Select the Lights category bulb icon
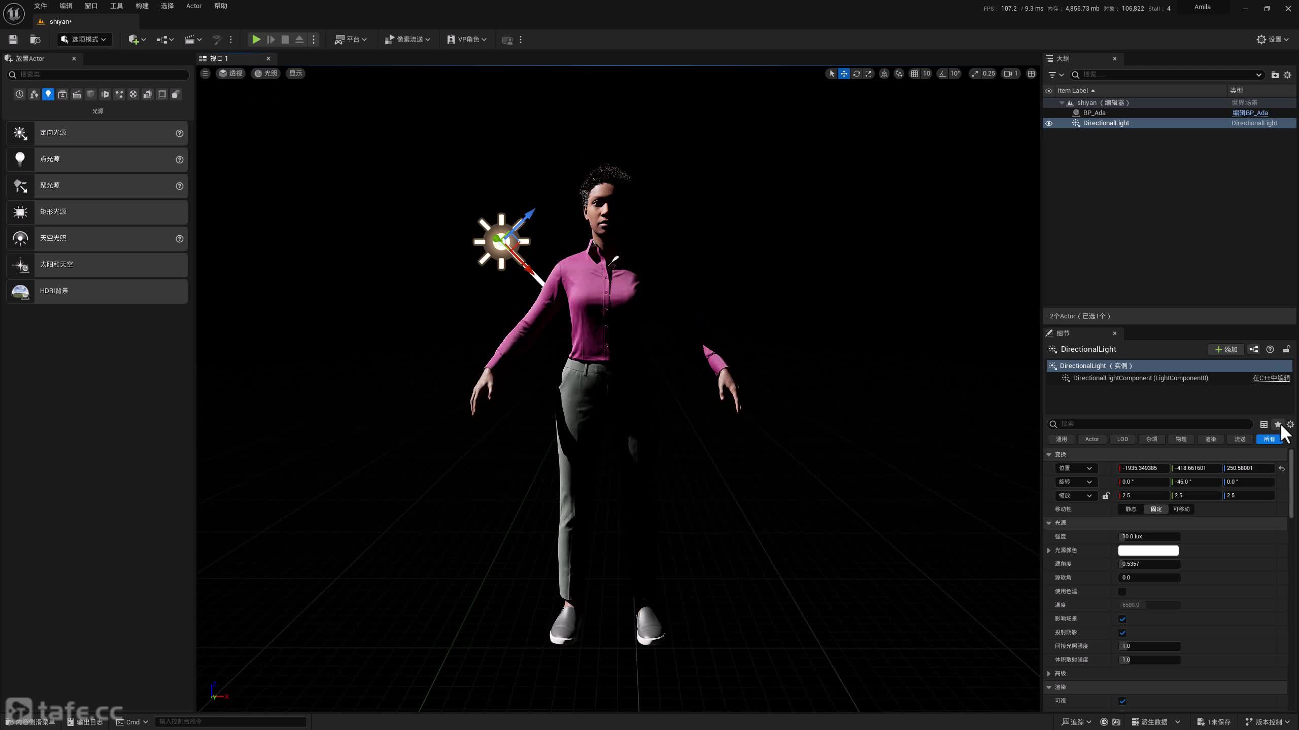 point(48,94)
